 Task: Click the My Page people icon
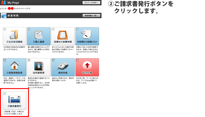coord(4,3)
